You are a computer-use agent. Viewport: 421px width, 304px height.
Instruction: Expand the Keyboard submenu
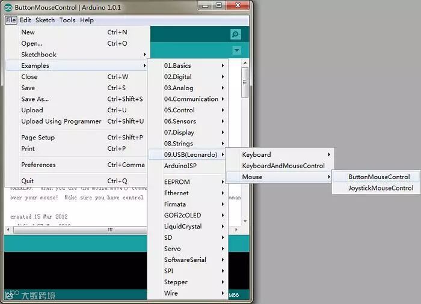tap(280, 155)
